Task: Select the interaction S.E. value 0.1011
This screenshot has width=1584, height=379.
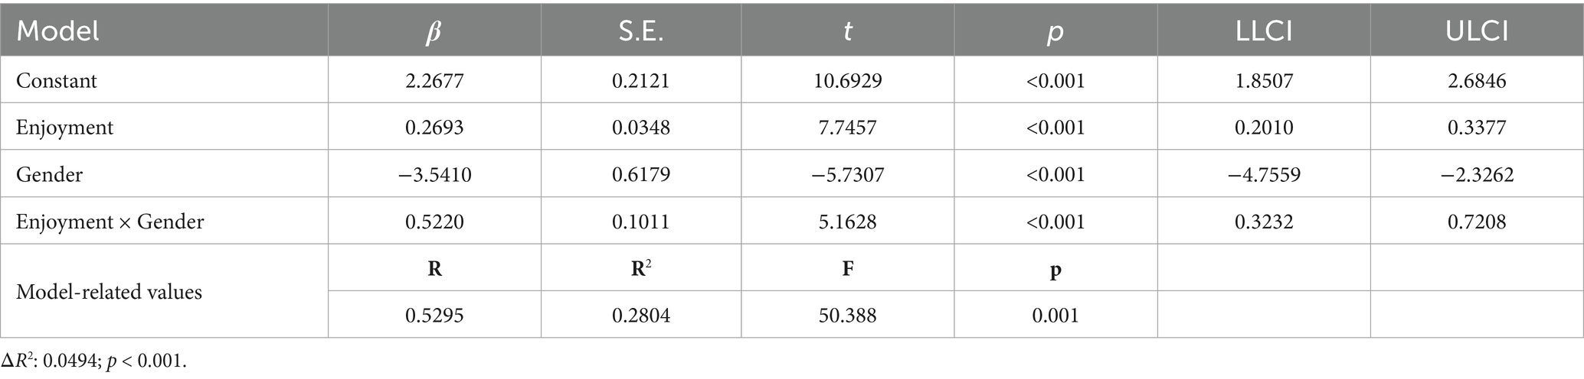Action: point(640,222)
